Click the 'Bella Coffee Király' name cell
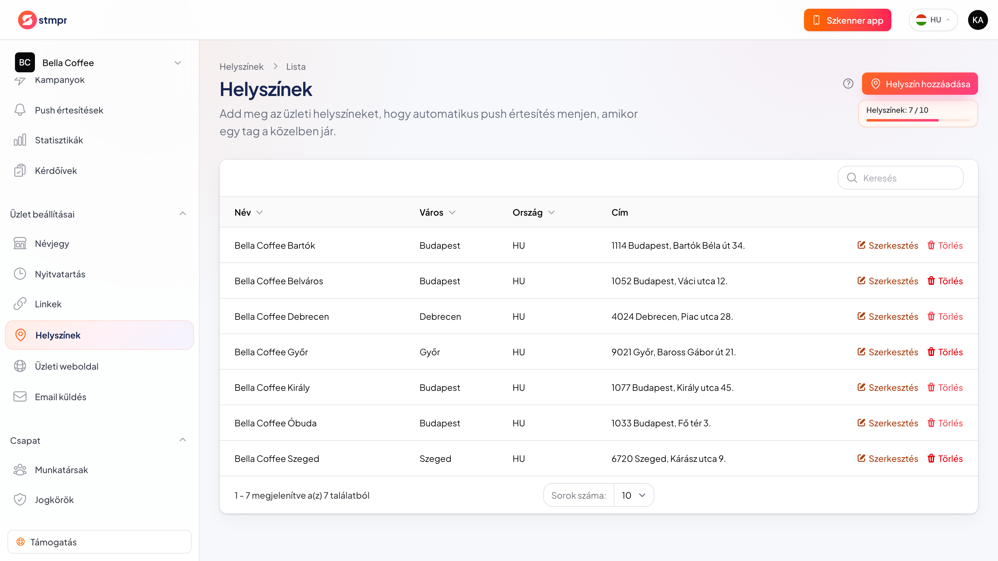 pyautogui.click(x=272, y=387)
